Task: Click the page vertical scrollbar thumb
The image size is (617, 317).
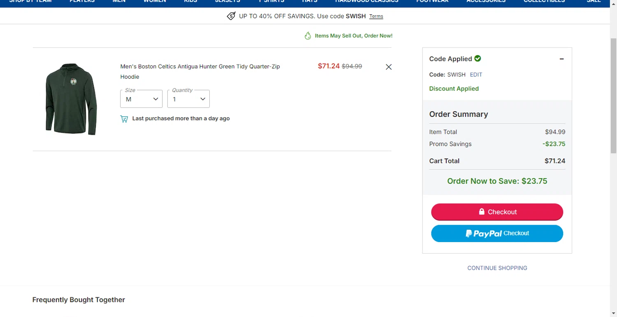Action: point(613,95)
